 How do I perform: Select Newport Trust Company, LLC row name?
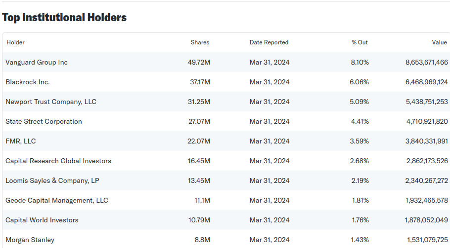51,102
